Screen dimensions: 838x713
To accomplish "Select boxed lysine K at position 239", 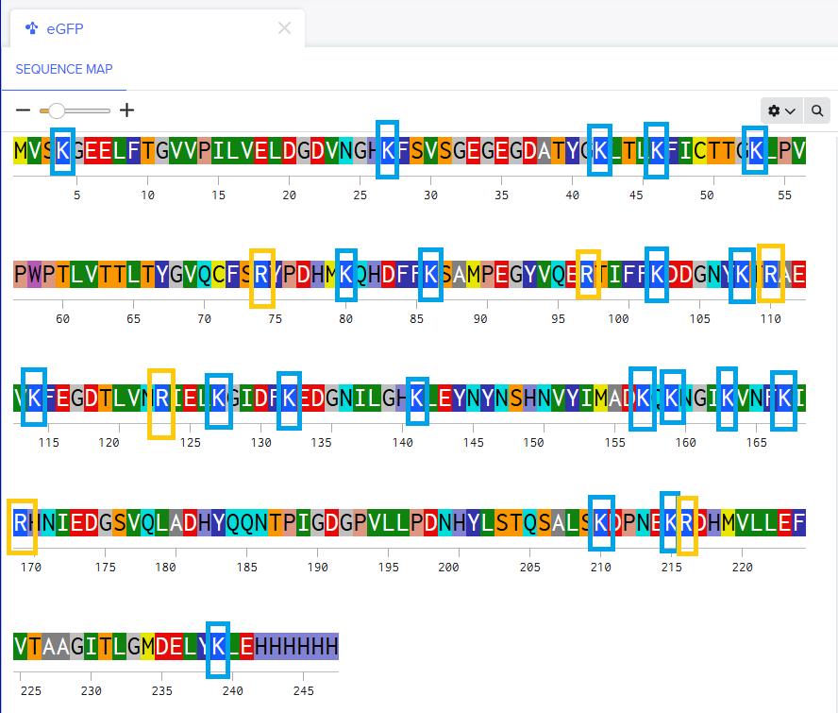I will coord(218,646).
